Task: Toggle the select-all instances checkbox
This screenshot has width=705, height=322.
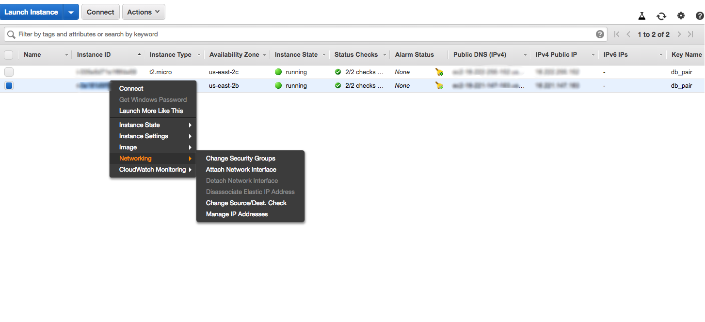Action: [x=9, y=55]
